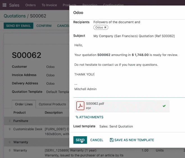Click the Send By Email button
The width and height of the screenshot is (185, 158).
[19, 26]
